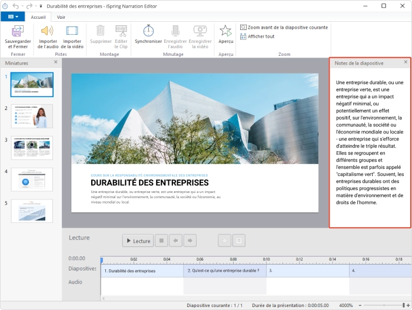412x310 pixels.
Task: Click the Diapositives track label
Action: click(82, 268)
